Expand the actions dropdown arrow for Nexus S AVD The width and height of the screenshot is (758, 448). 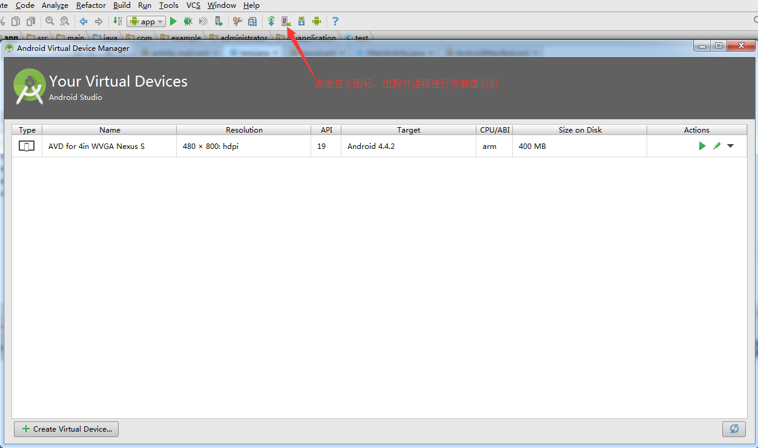pos(731,146)
